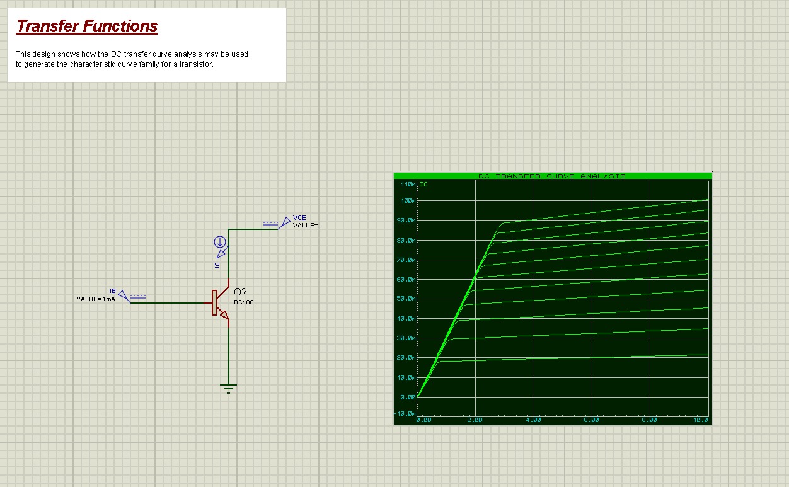Click the DC TRANSFER CURVE ANALYSIS title bar
Image resolution: width=789 pixels, height=487 pixels.
553,176
